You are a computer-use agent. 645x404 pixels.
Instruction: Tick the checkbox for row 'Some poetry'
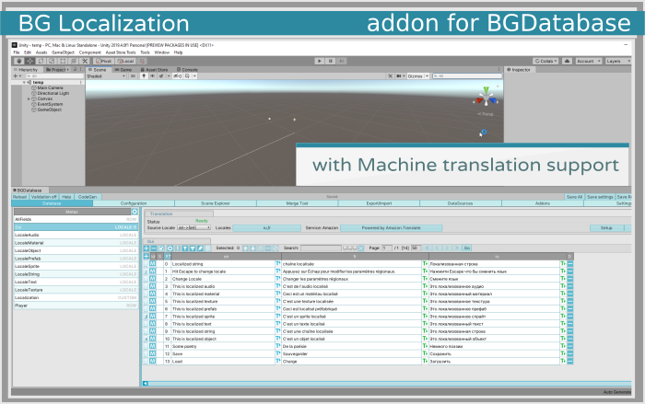click(x=145, y=346)
